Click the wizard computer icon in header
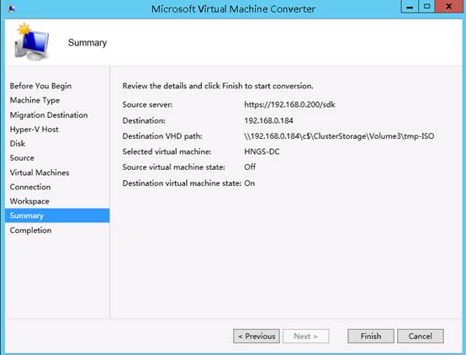 [x=31, y=42]
